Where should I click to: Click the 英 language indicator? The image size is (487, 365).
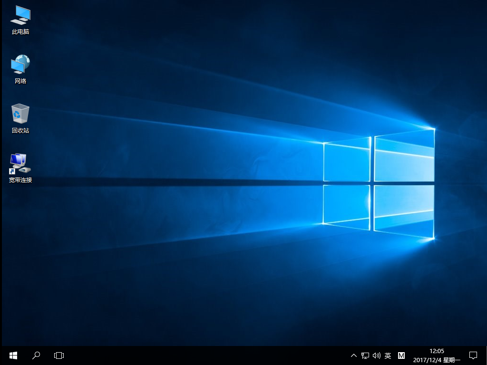pos(389,355)
